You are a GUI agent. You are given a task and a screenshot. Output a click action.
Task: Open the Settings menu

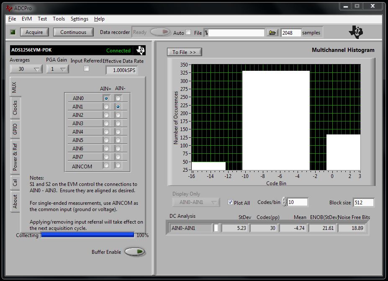[80, 19]
